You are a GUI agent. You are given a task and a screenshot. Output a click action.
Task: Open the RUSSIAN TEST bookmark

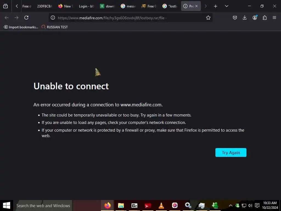click(x=55, y=27)
